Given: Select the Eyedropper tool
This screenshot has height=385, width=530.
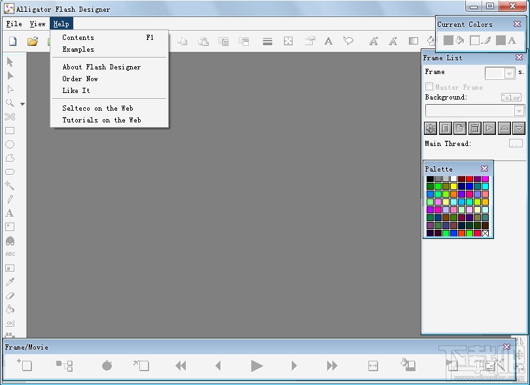Looking at the screenshot, I should pyautogui.click(x=10, y=282).
